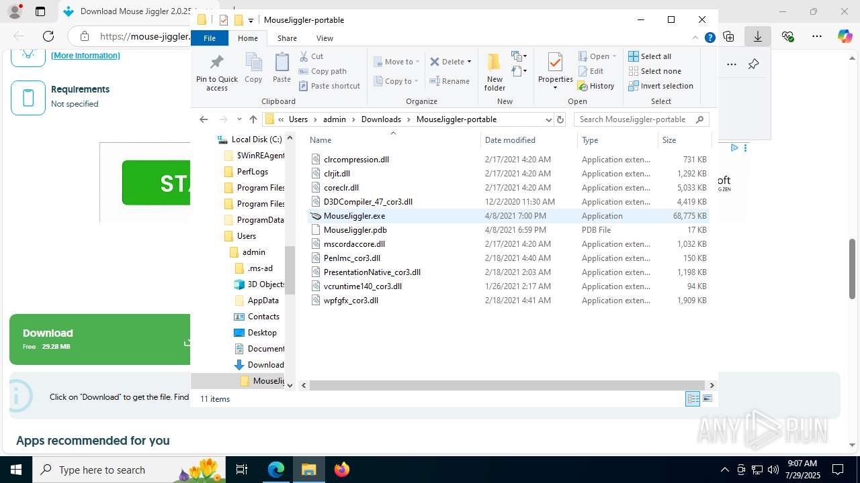Open Copilot icon in Edge
This screenshot has height=483, width=860.
click(x=845, y=36)
